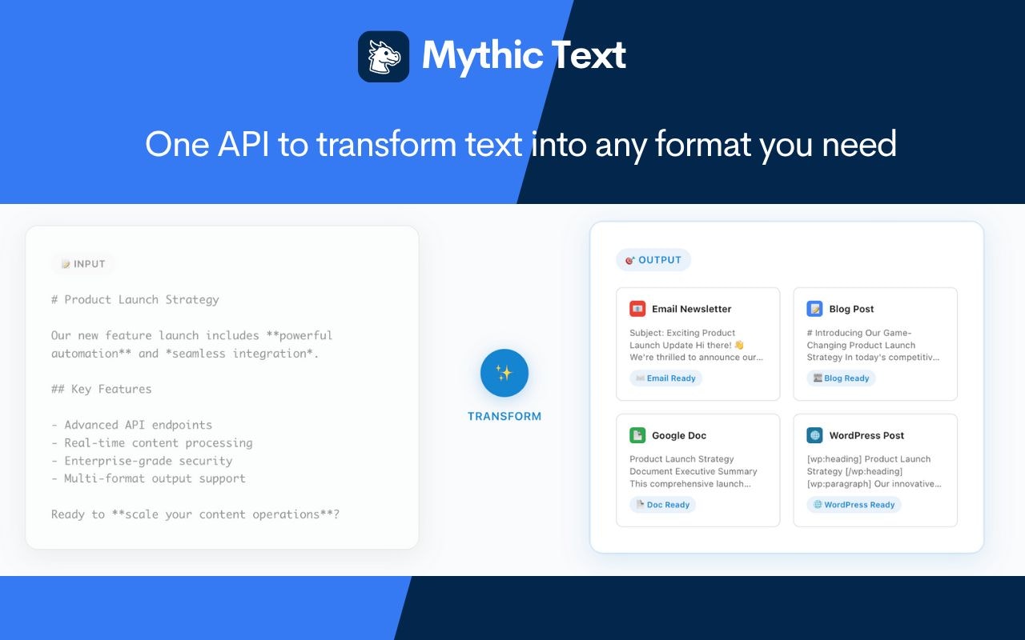1025x640 pixels.
Task: Click the Google Doc preview text
Action: point(693,471)
